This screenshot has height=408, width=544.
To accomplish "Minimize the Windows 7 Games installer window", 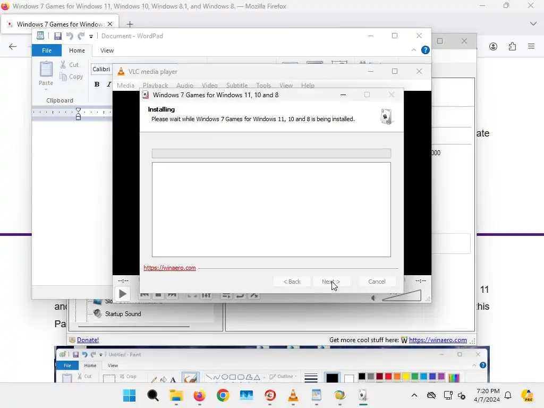I will click(343, 95).
